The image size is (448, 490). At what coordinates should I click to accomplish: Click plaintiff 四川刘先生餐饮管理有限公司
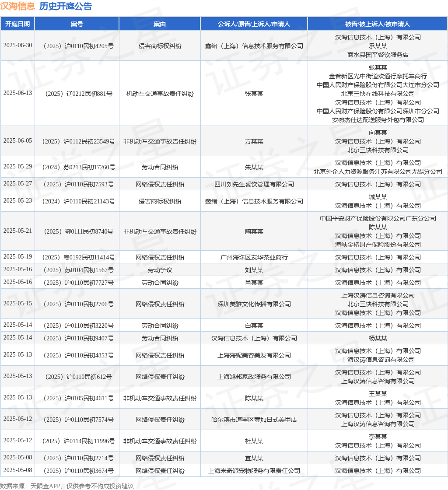point(254,184)
